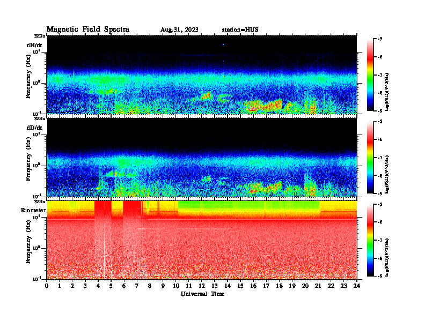Click hour "0" on the Universal Time axis
This screenshot has height=328, width=425.
[47, 286]
